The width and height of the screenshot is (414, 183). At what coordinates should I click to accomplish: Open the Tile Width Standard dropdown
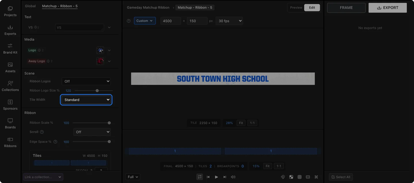tap(86, 100)
